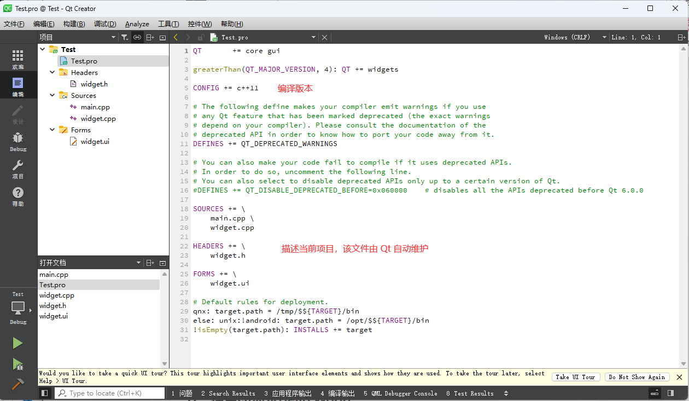689x401 pixels.
Task: Toggle the output pane progress details
Action: pos(655,393)
